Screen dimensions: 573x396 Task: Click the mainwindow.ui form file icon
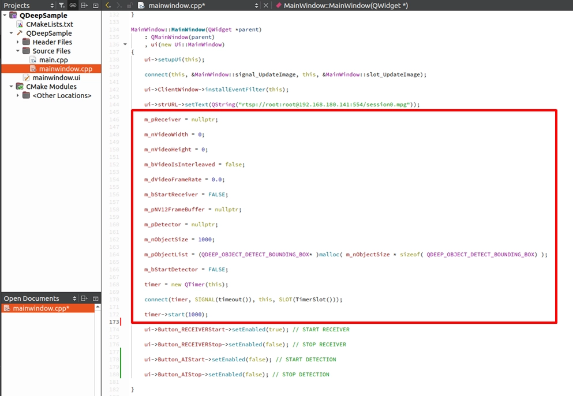tap(27, 77)
